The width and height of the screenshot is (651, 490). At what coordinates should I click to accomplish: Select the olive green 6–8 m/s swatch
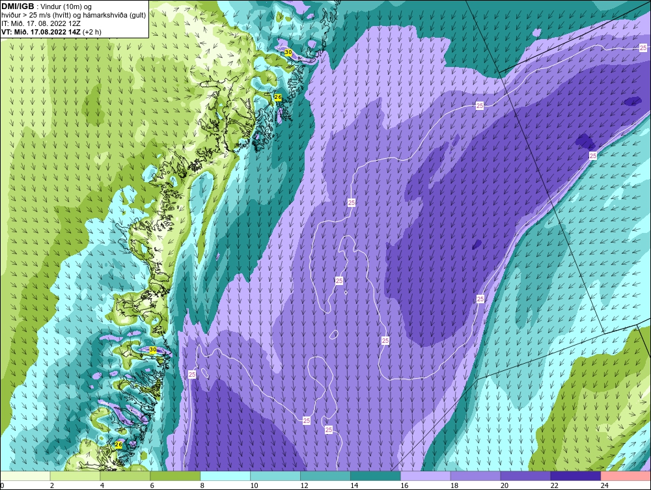tap(174, 476)
